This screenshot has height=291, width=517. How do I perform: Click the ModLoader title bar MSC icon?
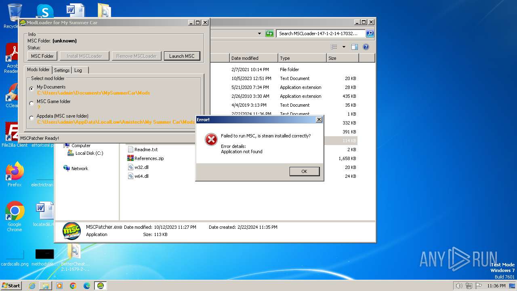tap(23, 23)
